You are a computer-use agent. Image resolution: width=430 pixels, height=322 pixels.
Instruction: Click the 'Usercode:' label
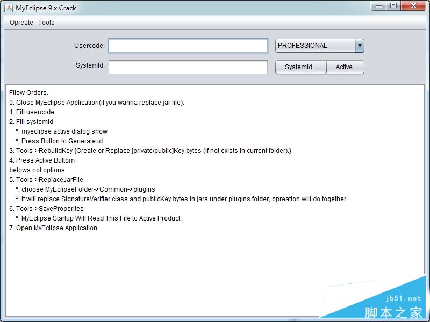click(89, 46)
